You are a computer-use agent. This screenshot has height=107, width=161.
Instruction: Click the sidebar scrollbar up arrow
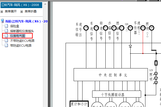click(45, 4)
